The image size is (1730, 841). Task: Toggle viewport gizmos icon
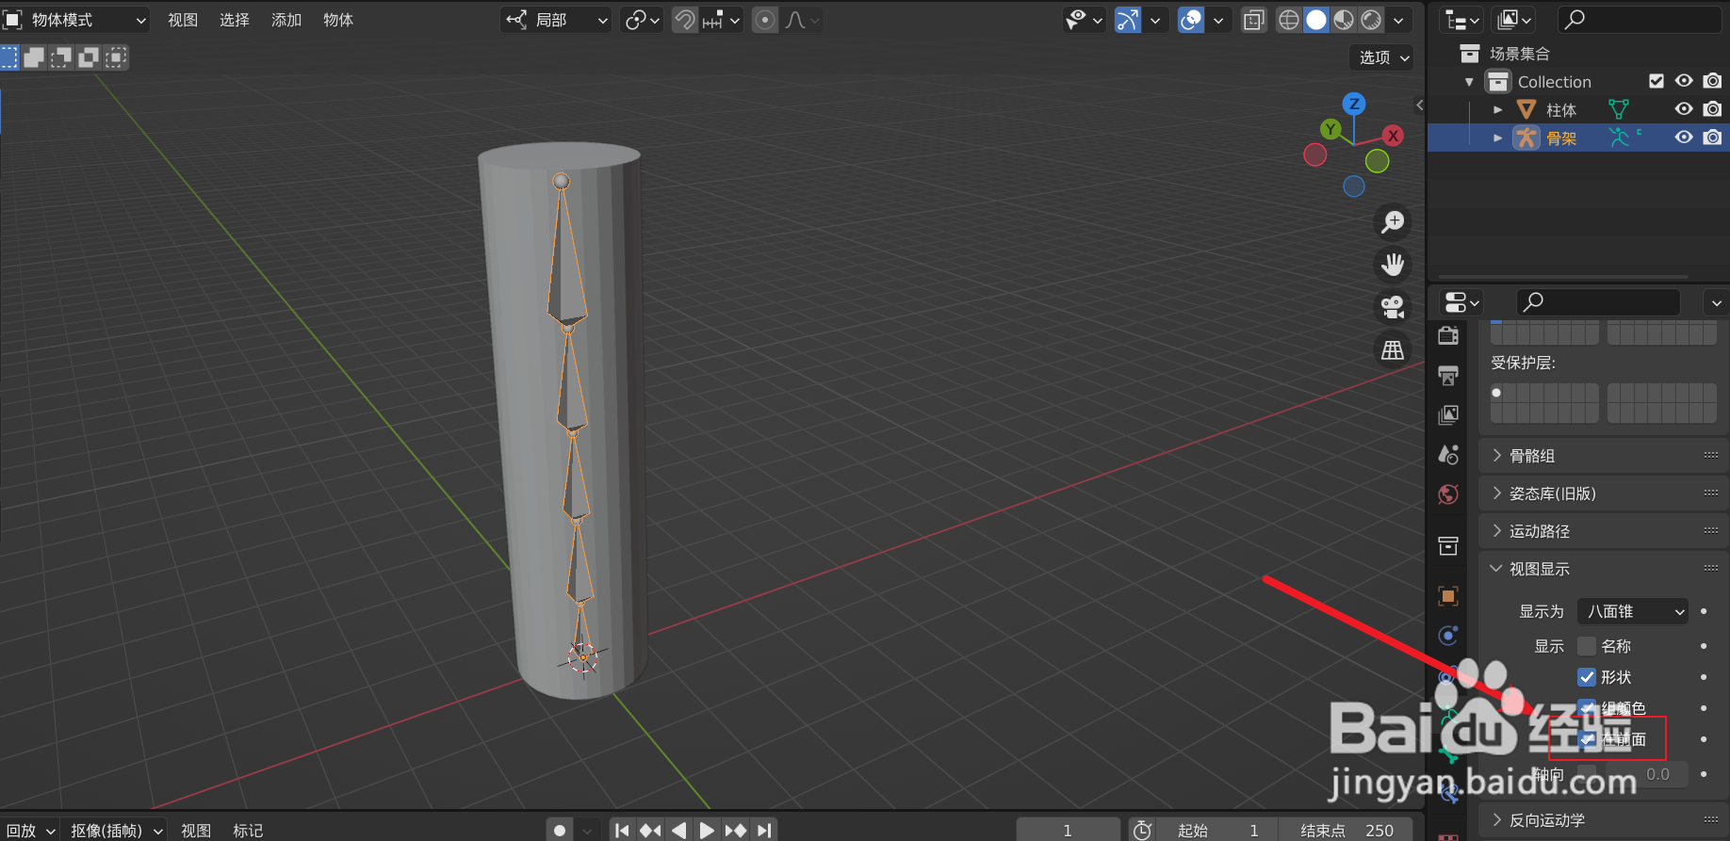tap(1128, 20)
